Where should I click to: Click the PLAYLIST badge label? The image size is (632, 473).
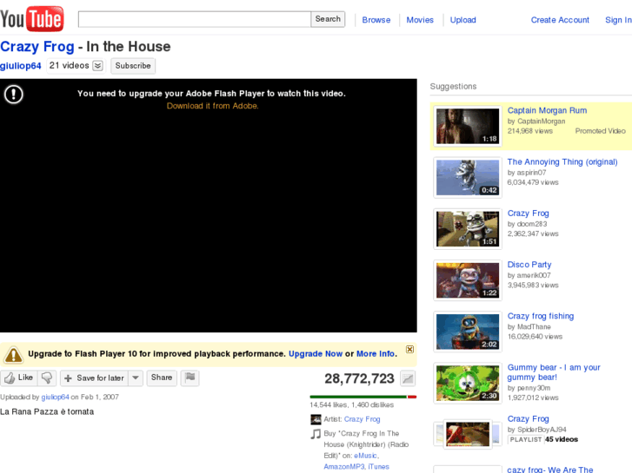pos(526,440)
